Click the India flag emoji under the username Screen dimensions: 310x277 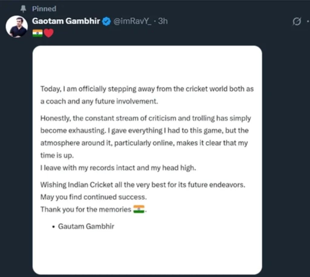37,33
